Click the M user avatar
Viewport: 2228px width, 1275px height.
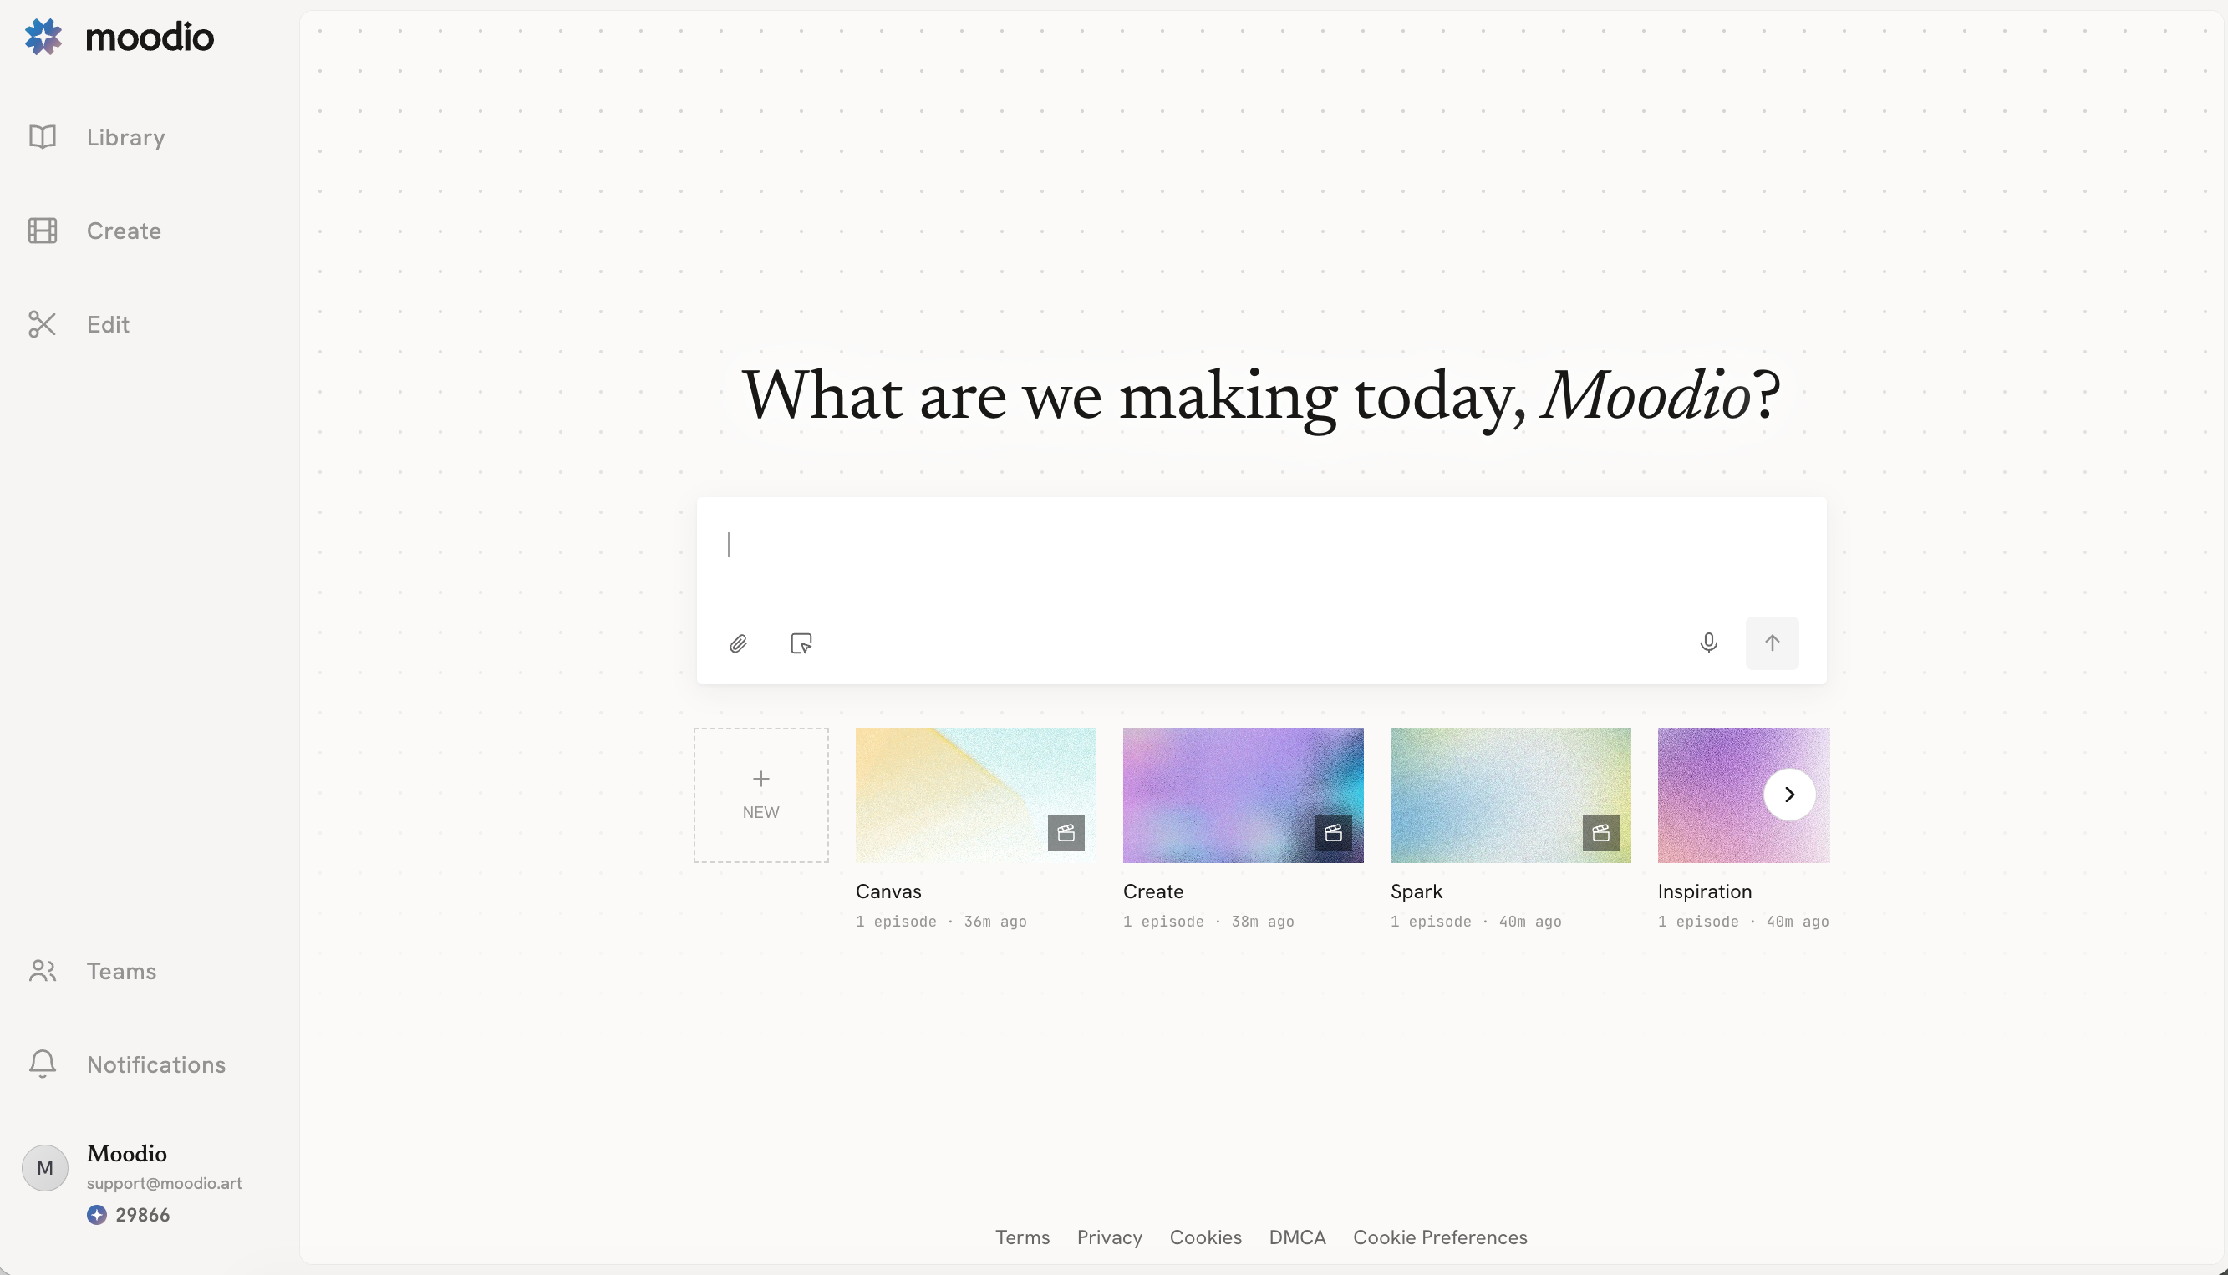pyautogui.click(x=44, y=1167)
